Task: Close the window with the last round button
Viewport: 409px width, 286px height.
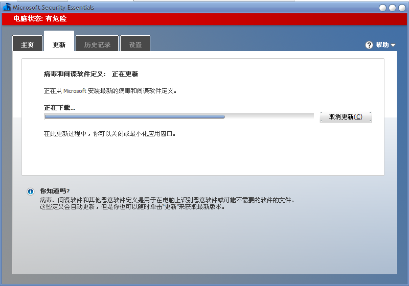Action: coord(402,8)
